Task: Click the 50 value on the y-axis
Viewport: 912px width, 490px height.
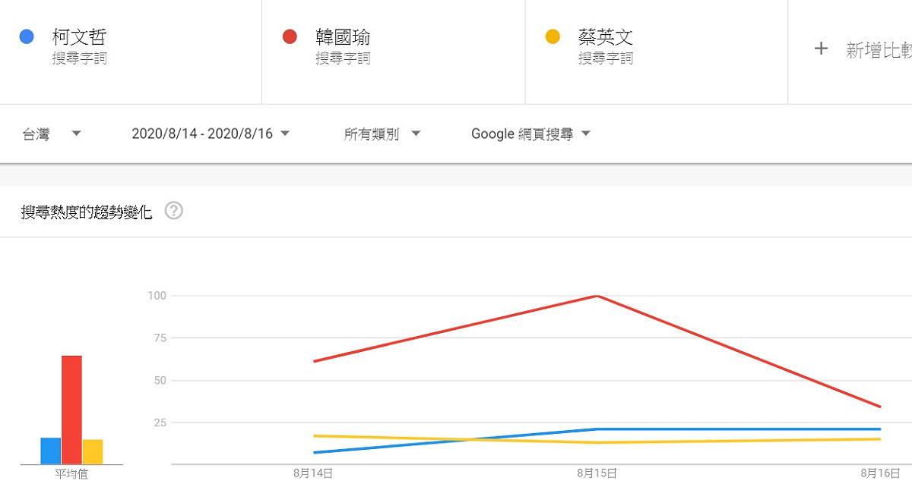Action: [x=160, y=381]
